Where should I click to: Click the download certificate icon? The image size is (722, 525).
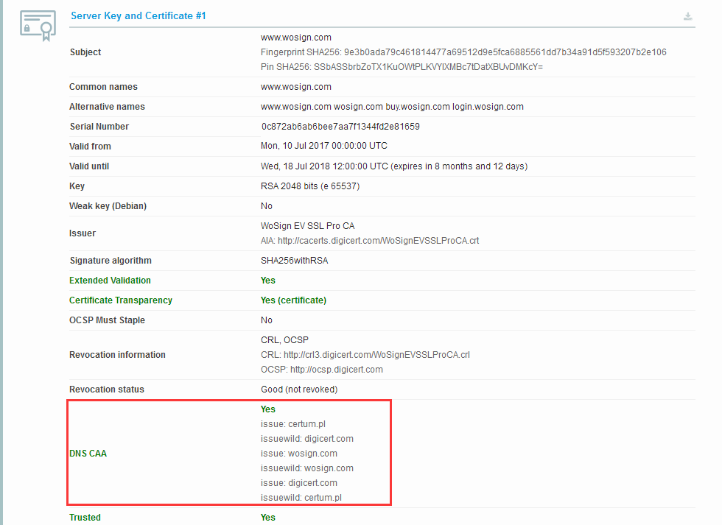(688, 16)
